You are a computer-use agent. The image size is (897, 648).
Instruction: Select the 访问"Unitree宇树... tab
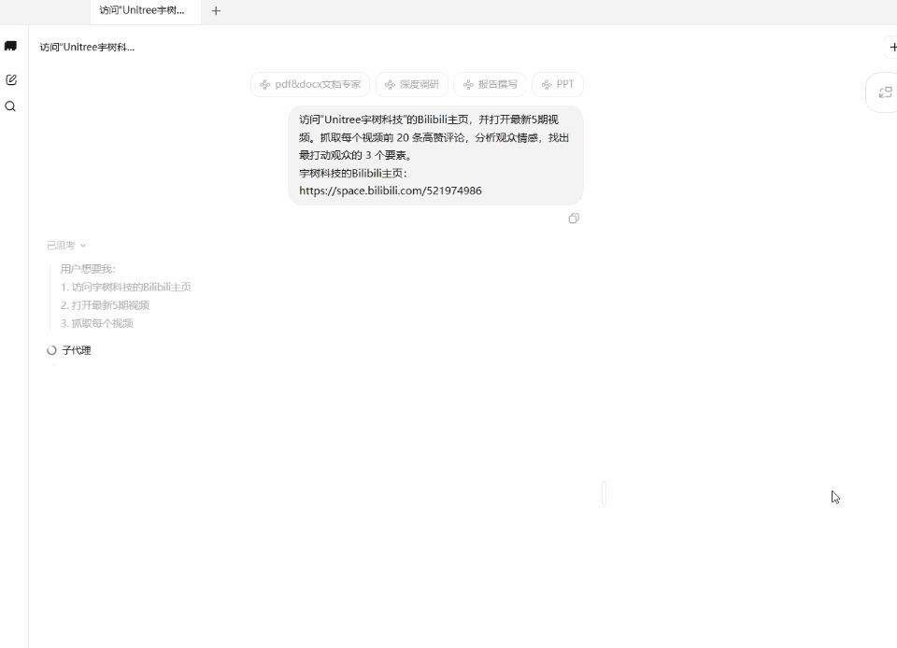[x=146, y=11]
